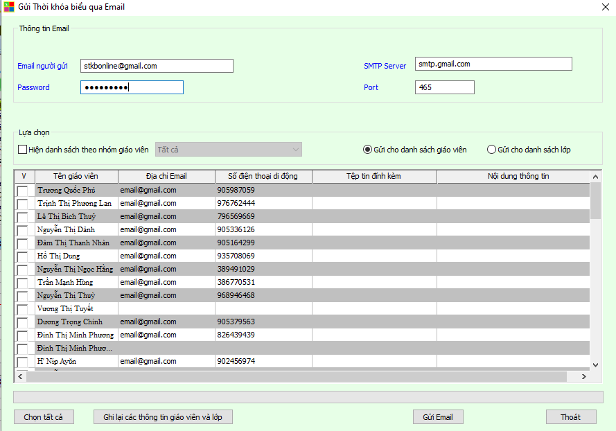Image resolution: width=616 pixels, height=431 pixels.
Task: Click scroll down arrow of teacher list
Action: 595,364
